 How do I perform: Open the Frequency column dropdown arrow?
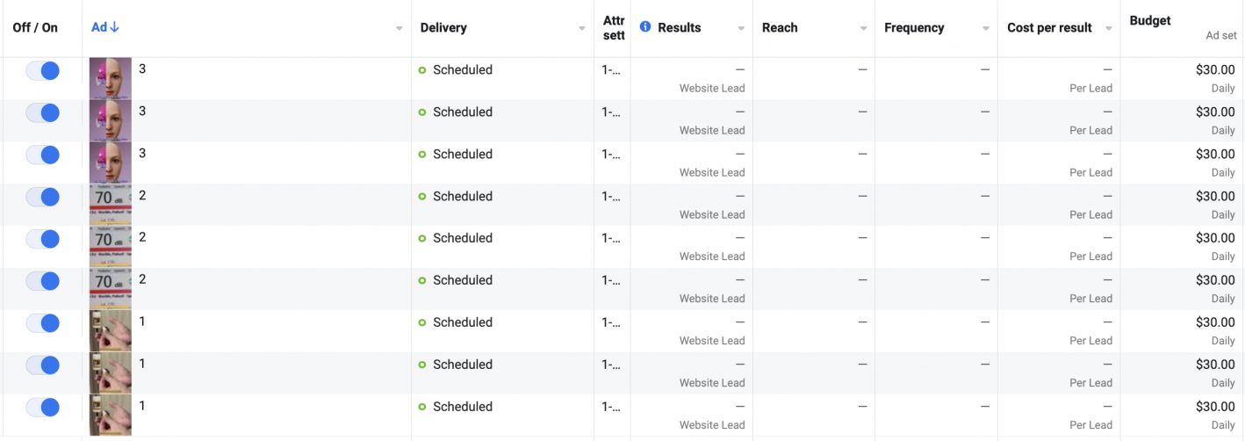click(x=986, y=29)
